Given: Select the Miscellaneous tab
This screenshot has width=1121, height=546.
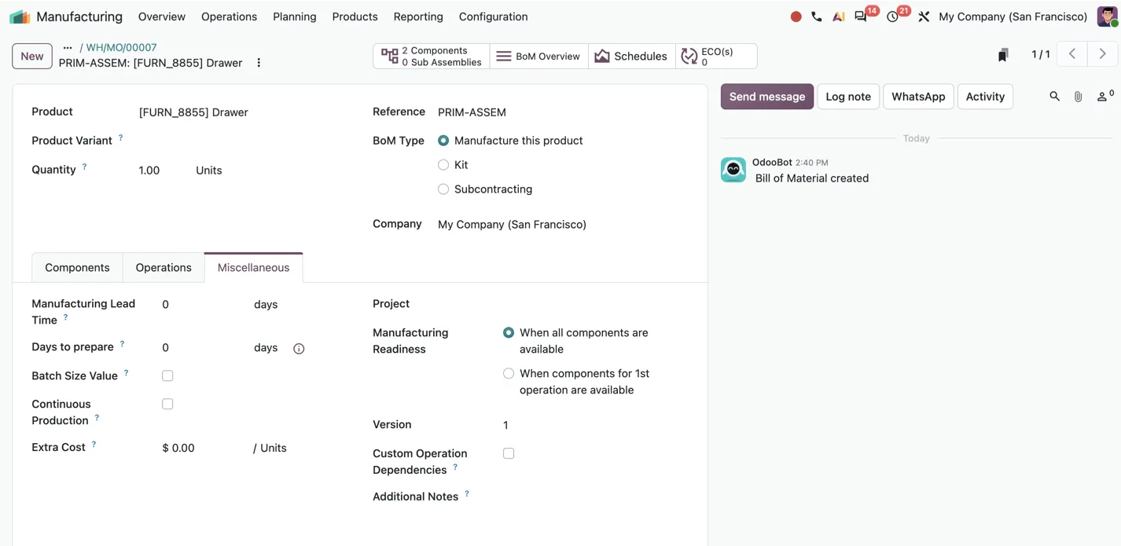Looking at the screenshot, I should [x=253, y=268].
